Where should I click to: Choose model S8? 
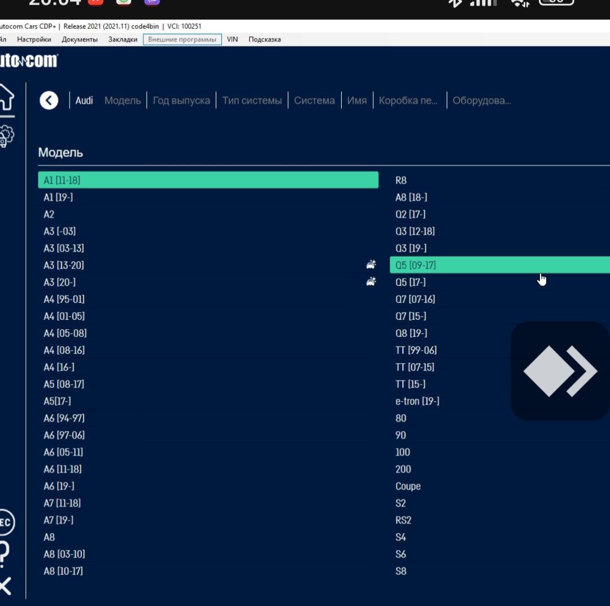500,571
